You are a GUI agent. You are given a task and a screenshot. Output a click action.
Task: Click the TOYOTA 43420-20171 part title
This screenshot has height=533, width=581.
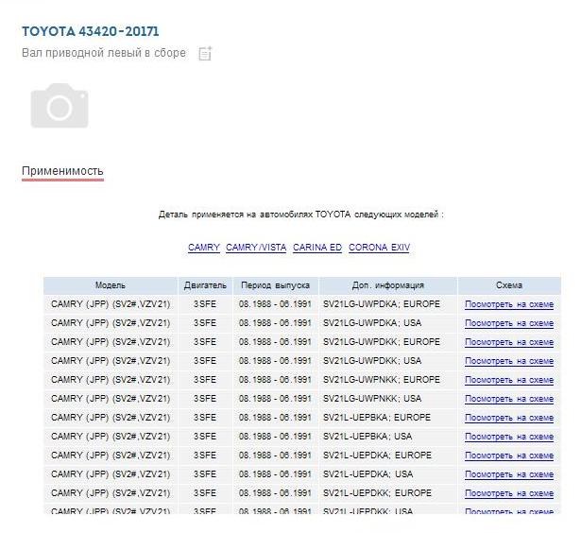click(90, 31)
